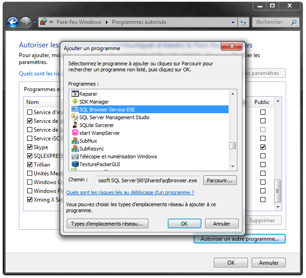Image resolution: width=306 pixels, height=278 pixels.
Task: Check the Public checkbox for Trillian row
Action: (263, 164)
